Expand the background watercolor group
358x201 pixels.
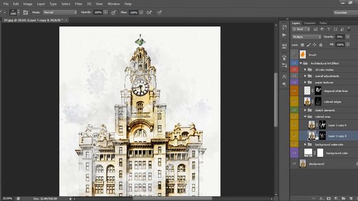305,145
